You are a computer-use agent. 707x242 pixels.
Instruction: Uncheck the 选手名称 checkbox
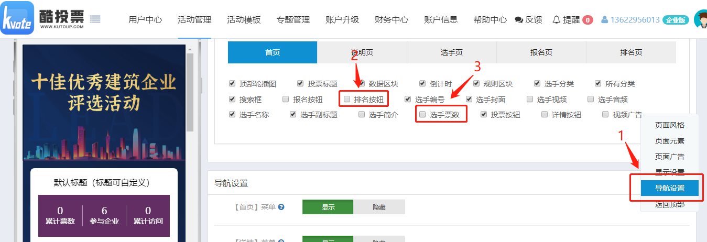[x=232, y=114]
